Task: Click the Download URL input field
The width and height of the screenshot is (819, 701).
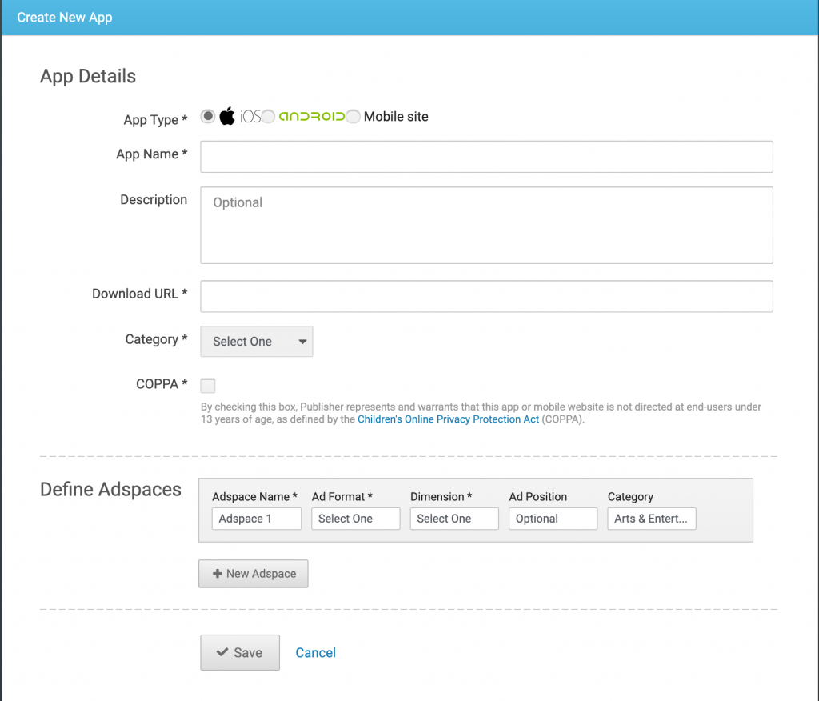Action: tap(486, 296)
